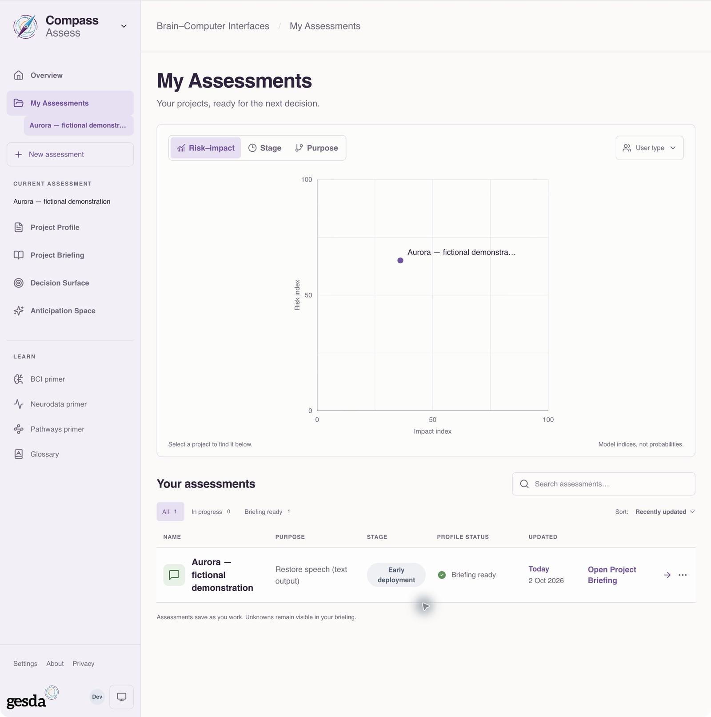This screenshot has width=711, height=717.
Task: Open Anticipation Space
Action: (x=70, y=311)
